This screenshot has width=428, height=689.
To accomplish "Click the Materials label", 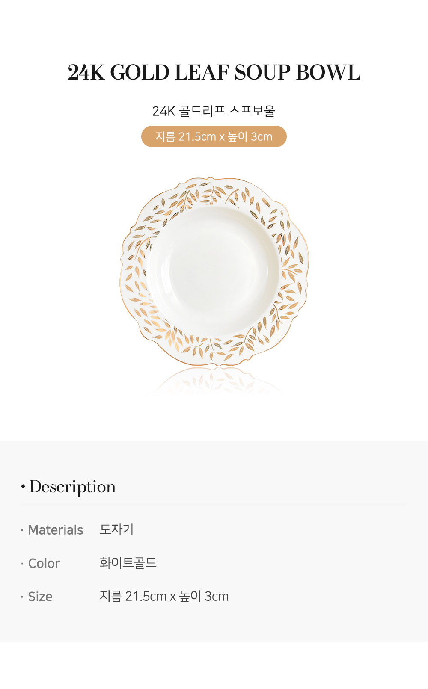I will pyautogui.click(x=56, y=530).
